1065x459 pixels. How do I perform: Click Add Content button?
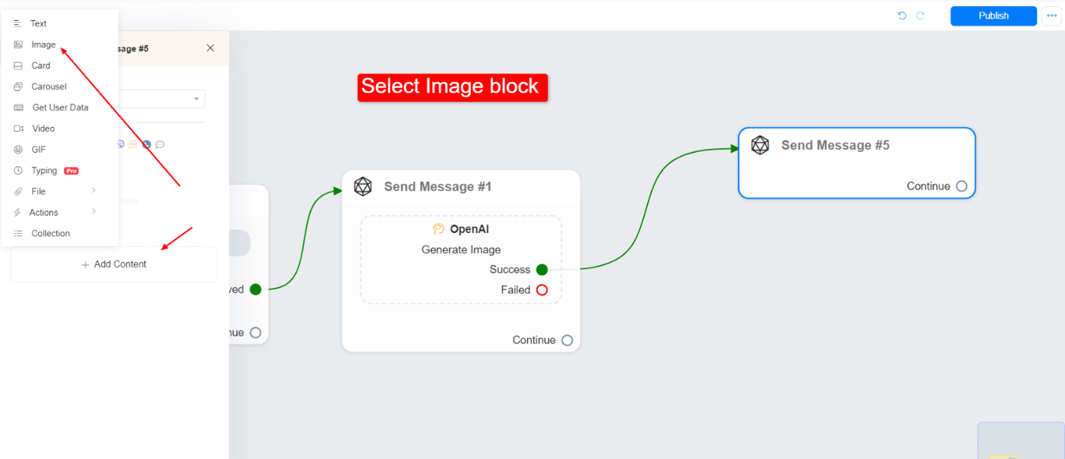pos(114,264)
